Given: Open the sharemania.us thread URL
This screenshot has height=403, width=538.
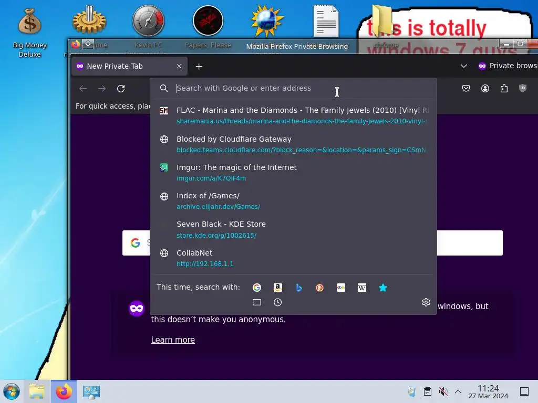Looking at the screenshot, I should [301, 121].
